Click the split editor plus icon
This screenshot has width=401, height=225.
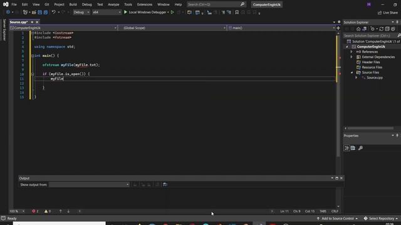(338, 28)
